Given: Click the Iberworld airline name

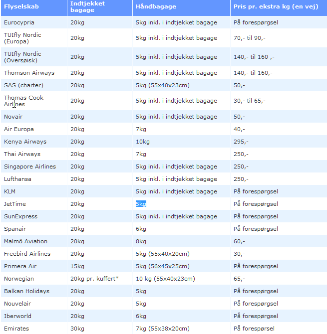Looking at the screenshot, I should pyautogui.click(x=17, y=316).
